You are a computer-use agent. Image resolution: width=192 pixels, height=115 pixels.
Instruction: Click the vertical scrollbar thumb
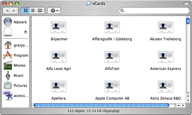click(188, 21)
